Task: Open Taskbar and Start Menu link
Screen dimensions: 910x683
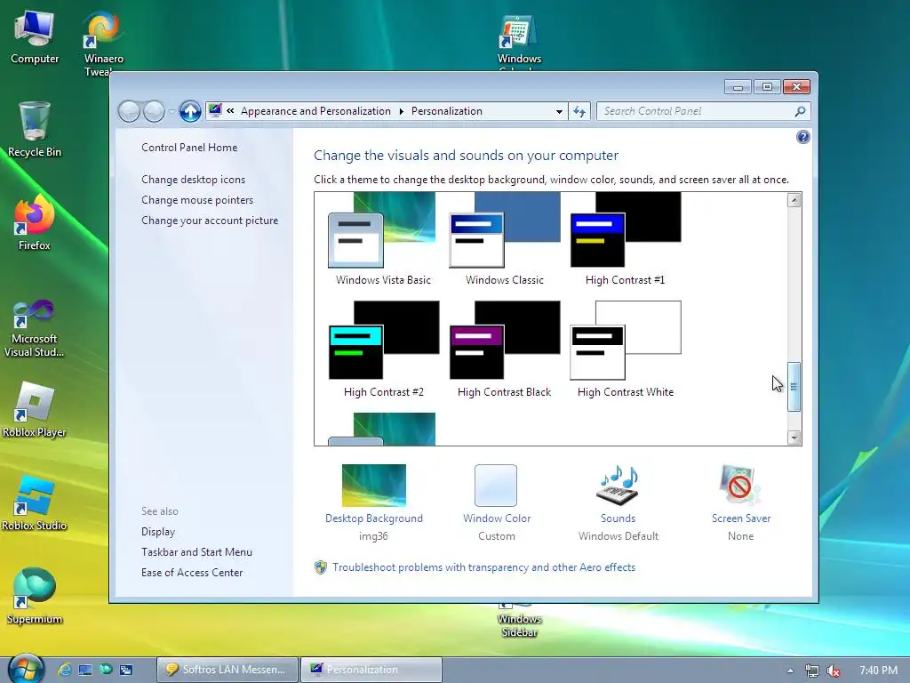Action: point(196,551)
